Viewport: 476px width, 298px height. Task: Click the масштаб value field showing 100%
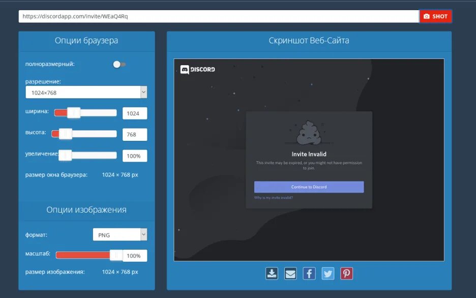click(x=135, y=256)
